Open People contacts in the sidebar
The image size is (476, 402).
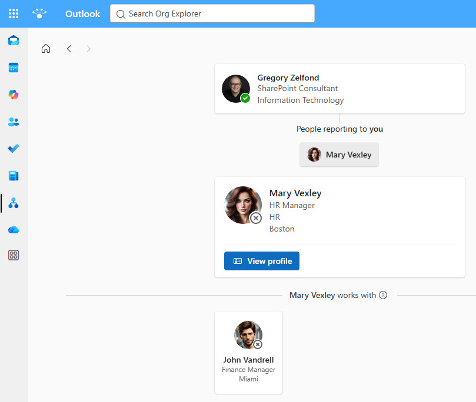click(14, 122)
